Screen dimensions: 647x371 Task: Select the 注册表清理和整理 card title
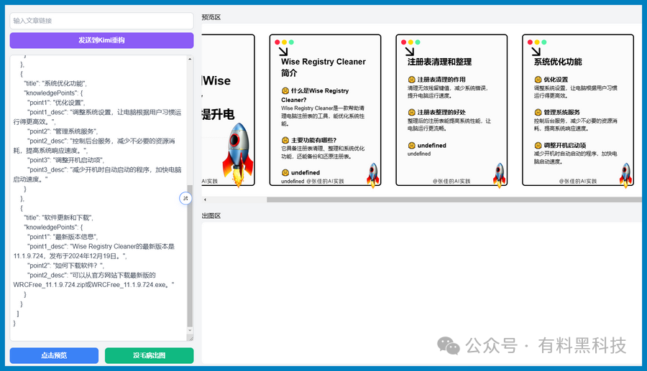(x=439, y=62)
